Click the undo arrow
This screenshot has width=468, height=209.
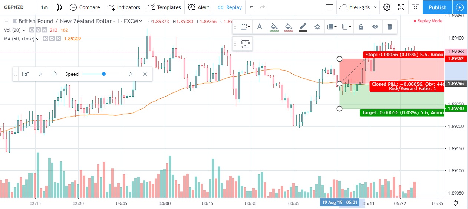pos(252,7)
